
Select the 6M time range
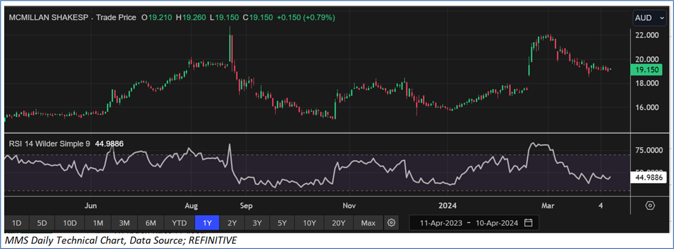tap(151, 223)
